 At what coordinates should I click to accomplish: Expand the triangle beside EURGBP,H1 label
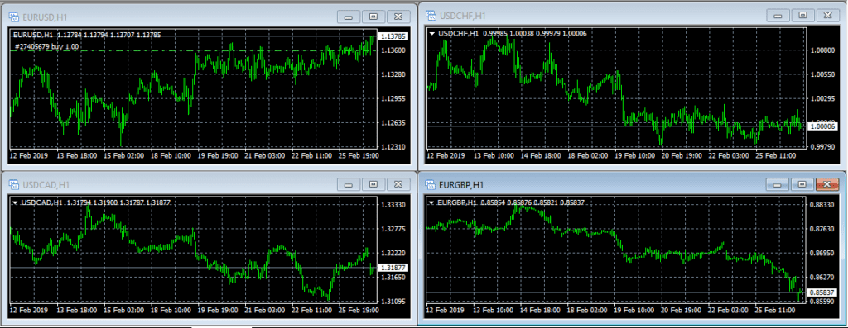tap(432, 203)
